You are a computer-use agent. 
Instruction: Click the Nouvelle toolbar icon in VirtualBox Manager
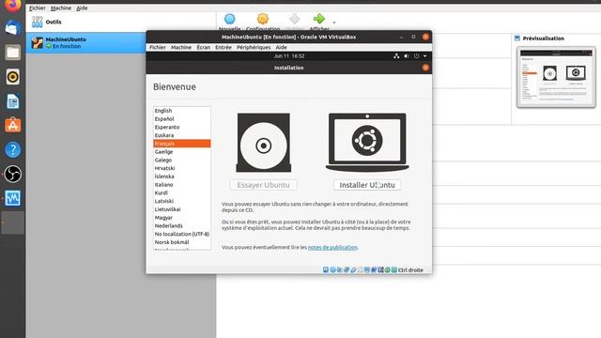[229, 19]
